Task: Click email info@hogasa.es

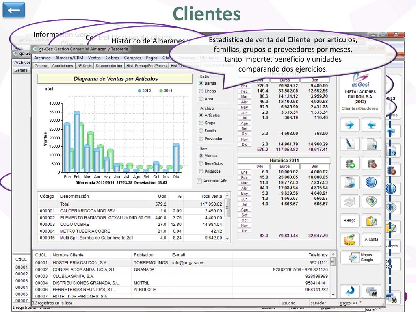Action: 188,263
